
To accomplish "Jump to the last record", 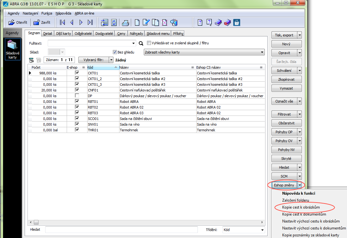I will (90, 22).
